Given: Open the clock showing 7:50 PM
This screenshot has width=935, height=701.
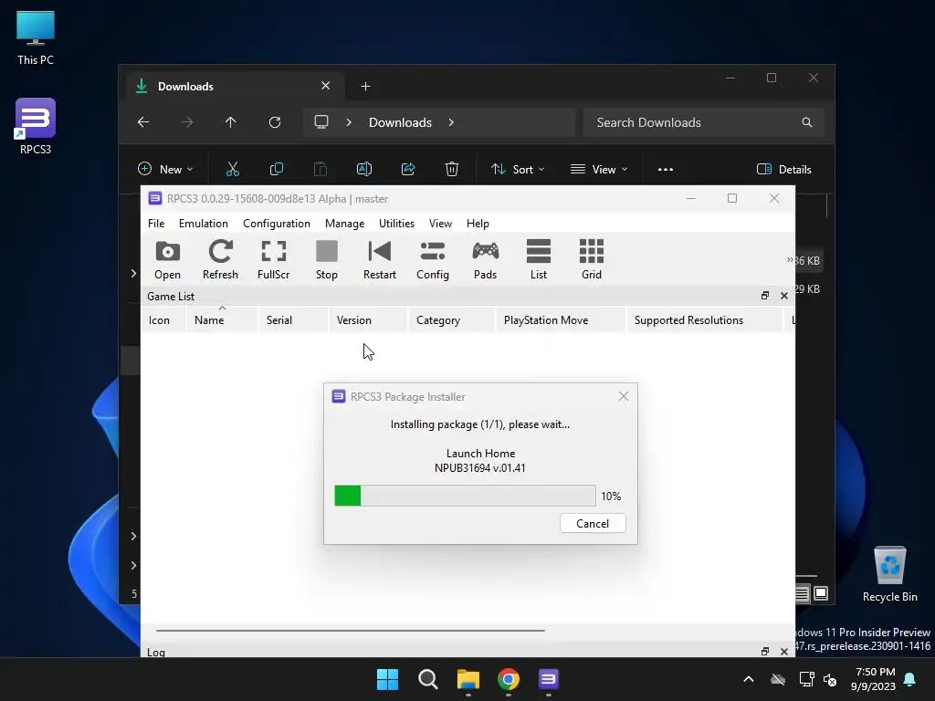Looking at the screenshot, I should tap(874, 679).
